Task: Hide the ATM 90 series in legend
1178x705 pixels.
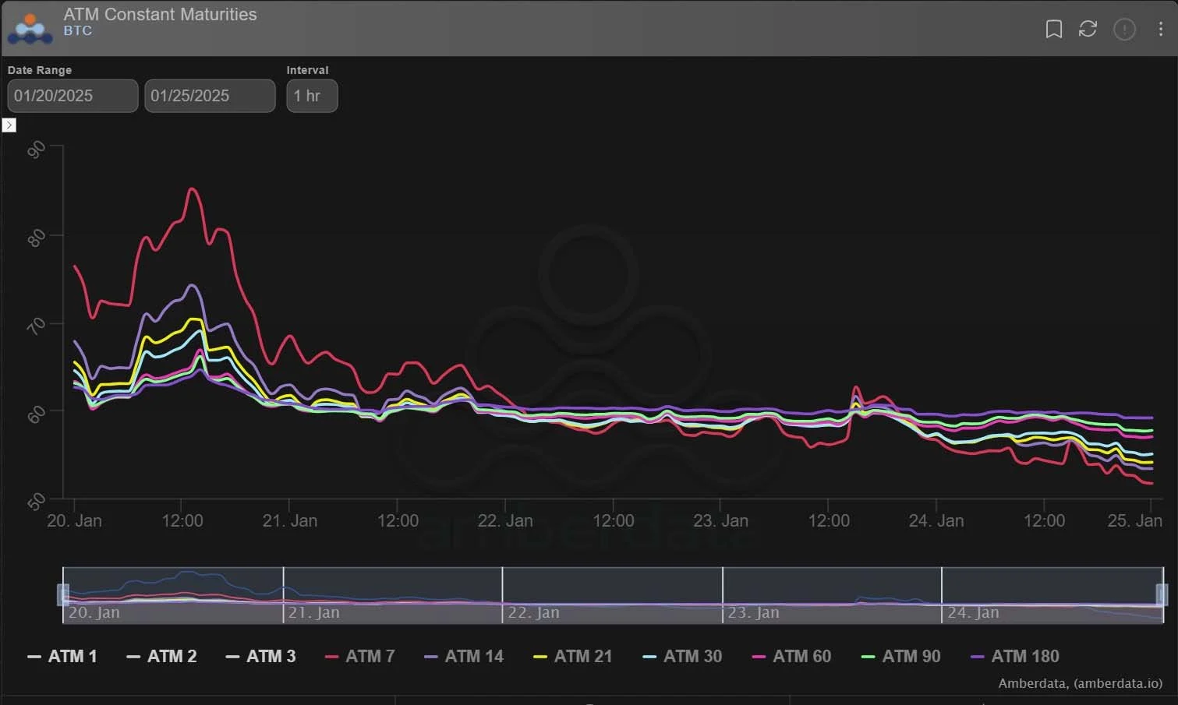Action: point(900,657)
